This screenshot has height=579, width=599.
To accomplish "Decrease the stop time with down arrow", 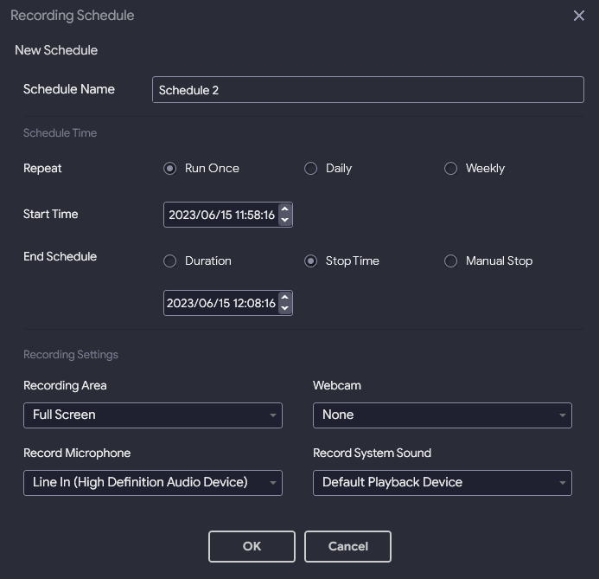I will point(285,308).
